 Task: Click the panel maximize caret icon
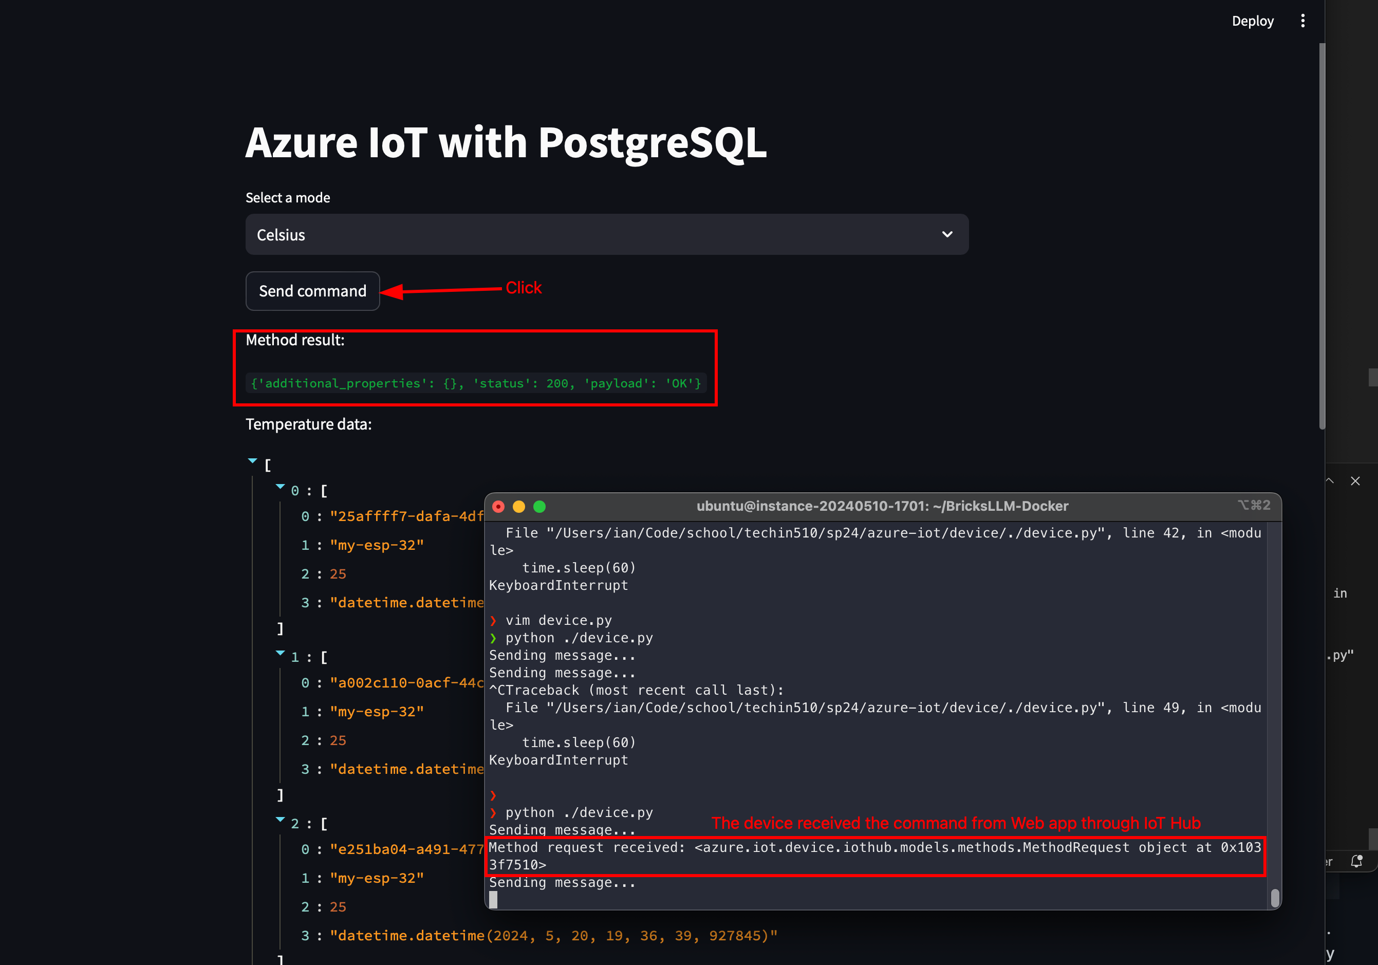(1330, 480)
